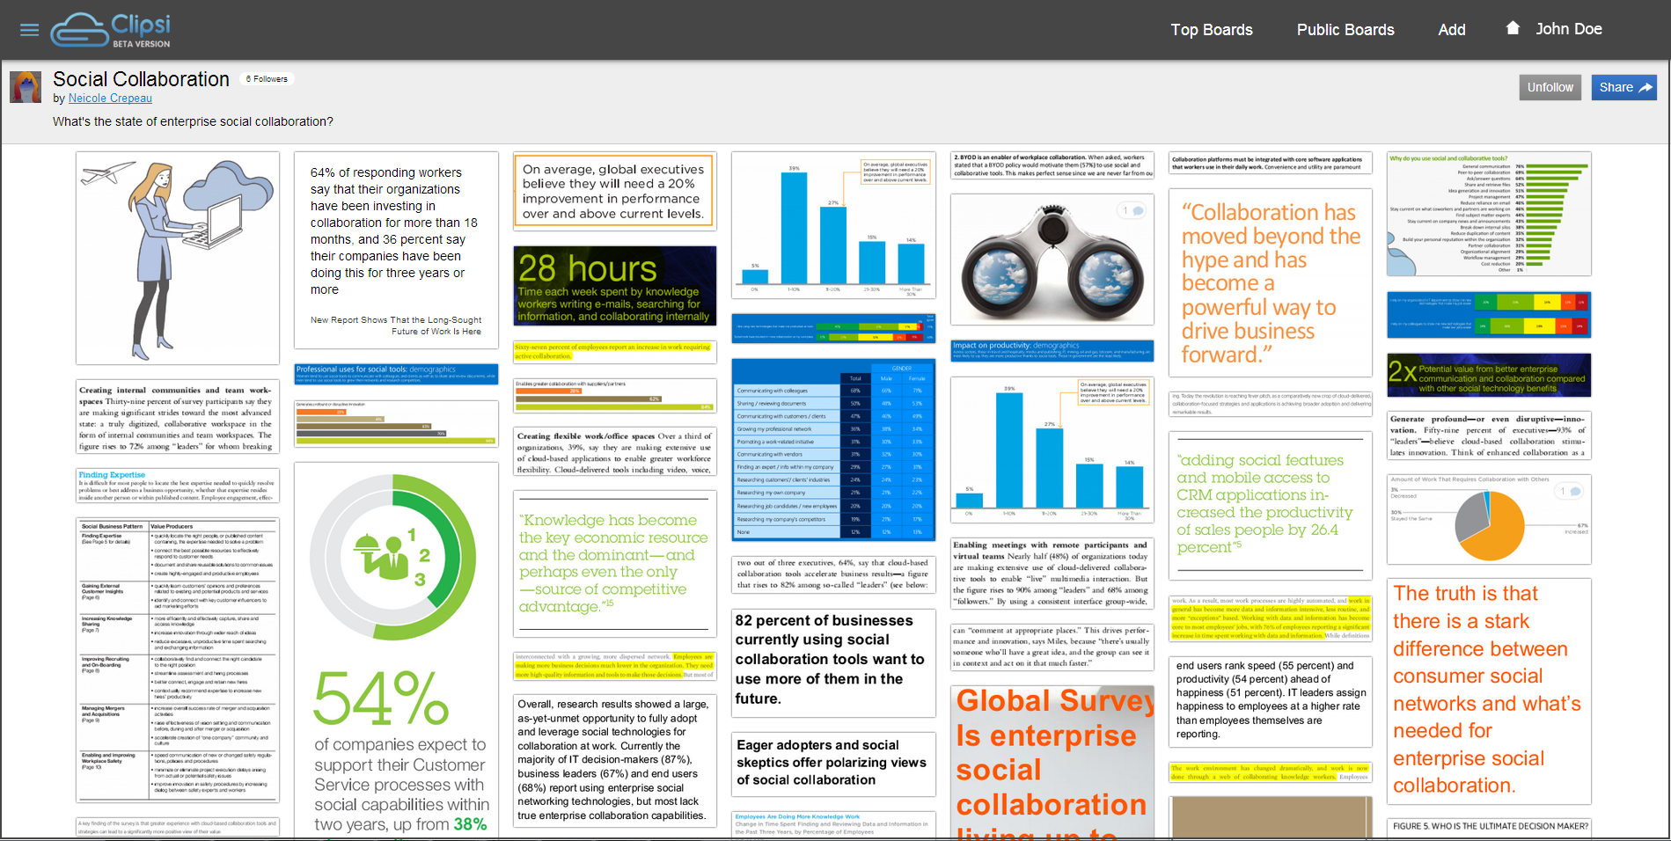Image resolution: width=1671 pixels, height=841 pixels.
Task: View the 6 Followers badge
Action: [x=267, y=79]
